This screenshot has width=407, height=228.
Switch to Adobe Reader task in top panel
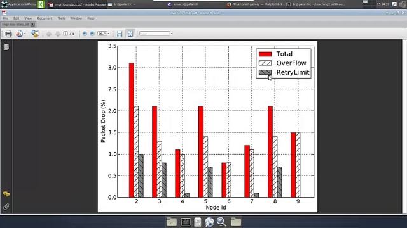(77, 4)
